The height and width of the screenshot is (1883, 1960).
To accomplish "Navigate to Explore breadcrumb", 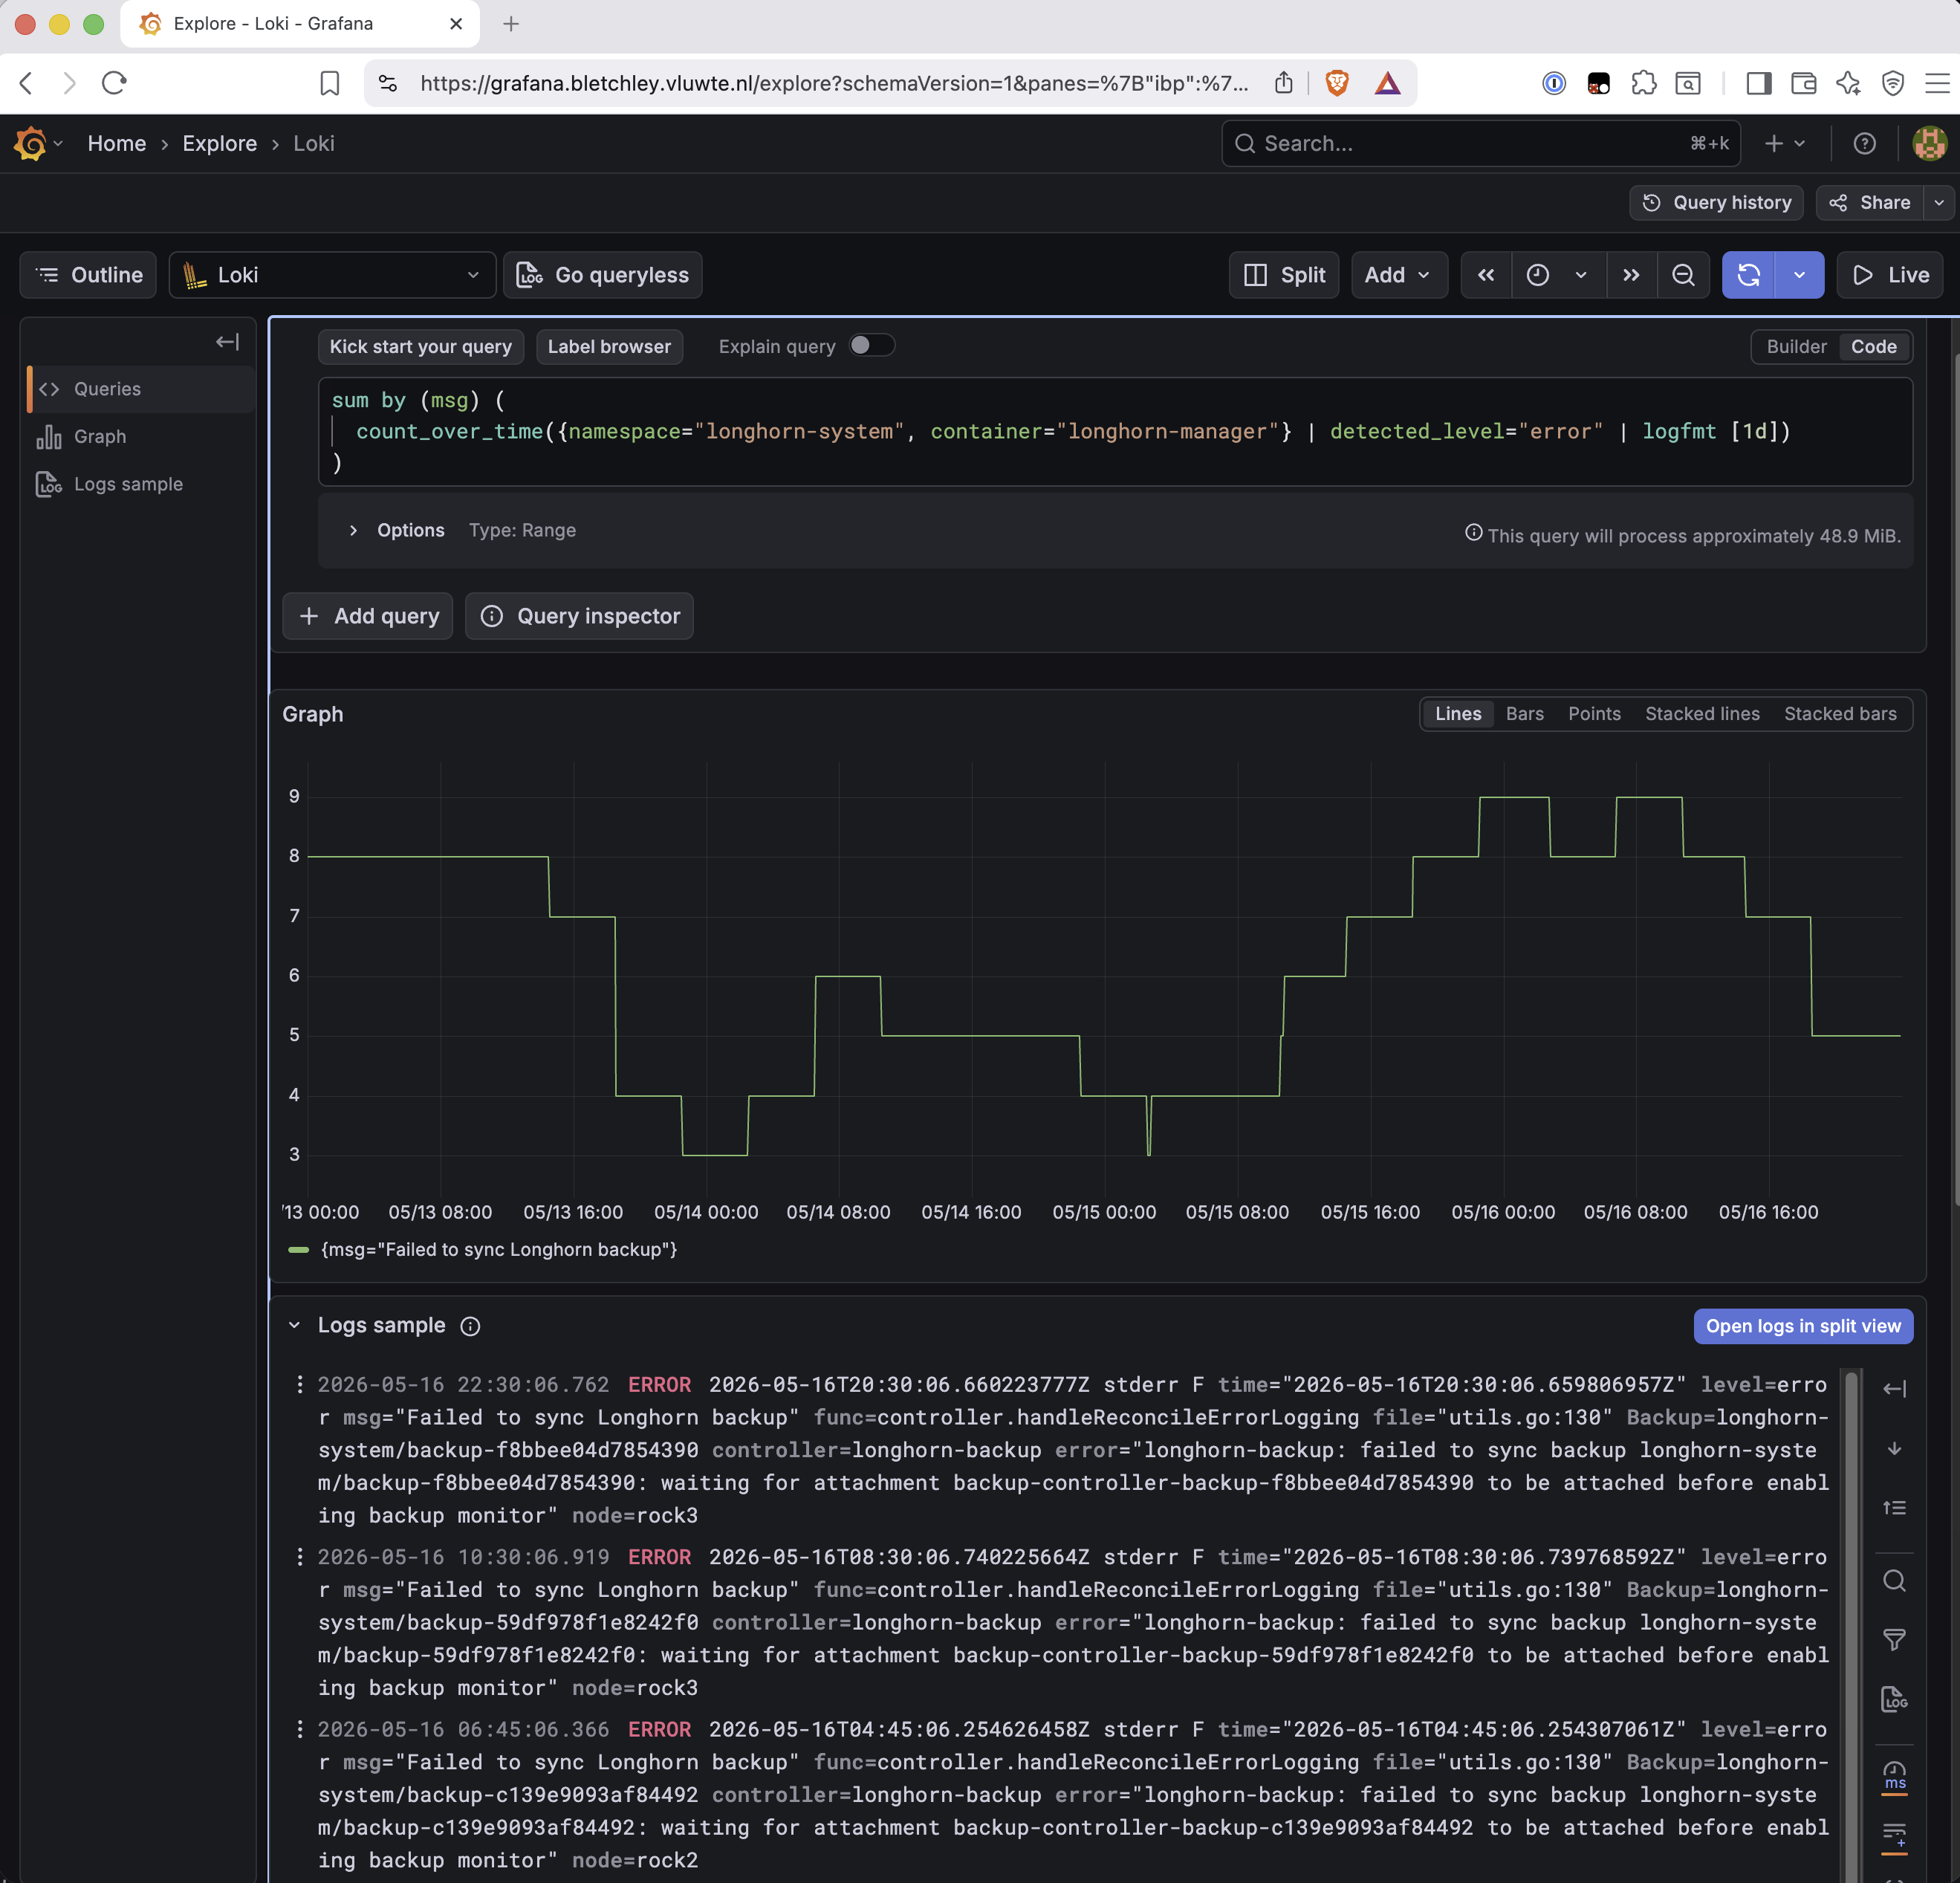I will point(219,144).
